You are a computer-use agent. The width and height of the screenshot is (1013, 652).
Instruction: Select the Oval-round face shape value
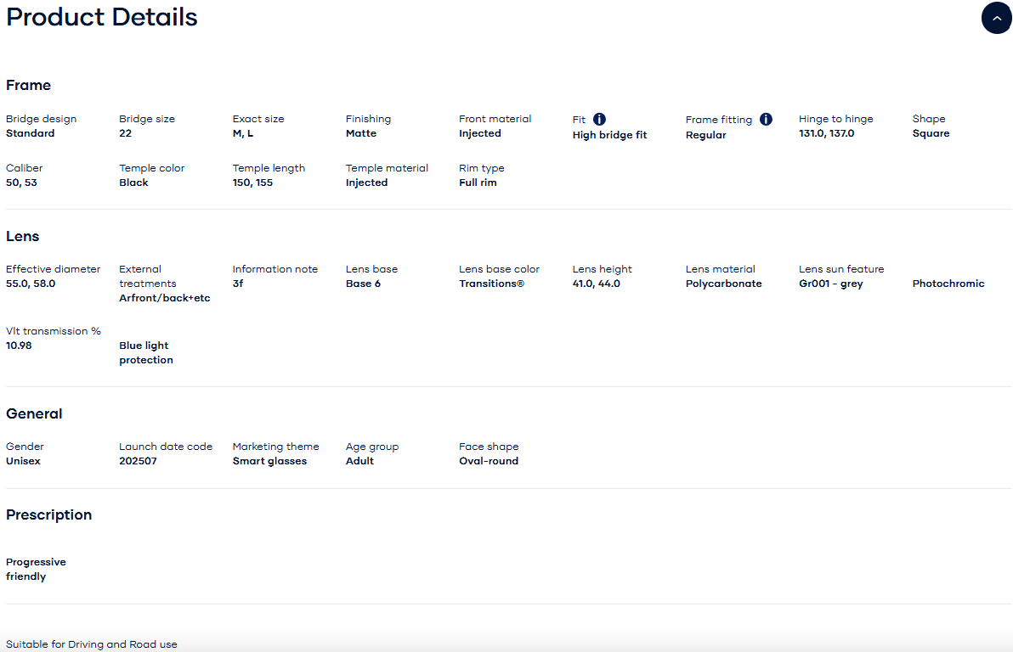489,461
